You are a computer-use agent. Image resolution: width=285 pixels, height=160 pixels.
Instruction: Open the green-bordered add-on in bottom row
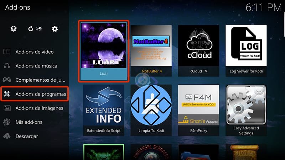point(104,152)
